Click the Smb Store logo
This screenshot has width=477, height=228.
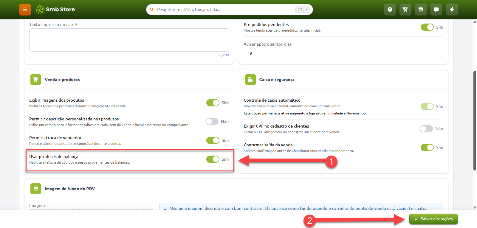pos(55,10)
